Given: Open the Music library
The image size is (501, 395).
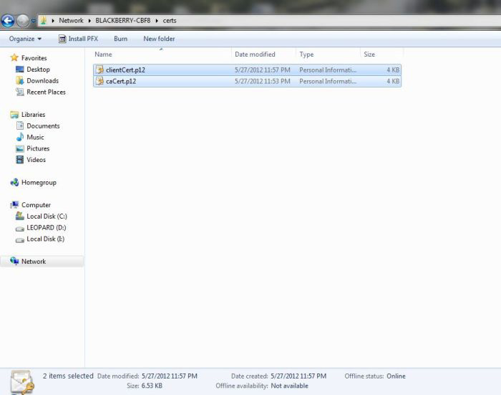Looking at the screenshot, I should click(x=35, y=138).
